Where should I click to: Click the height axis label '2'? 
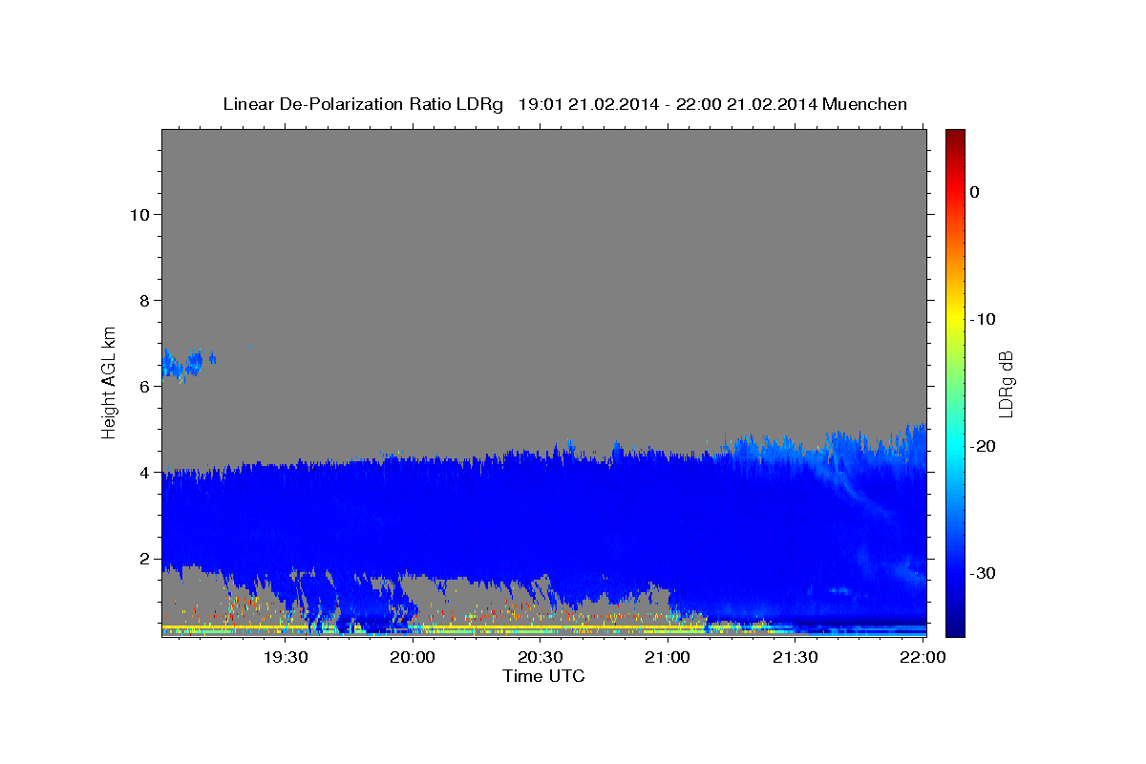[x=143, y=558]
